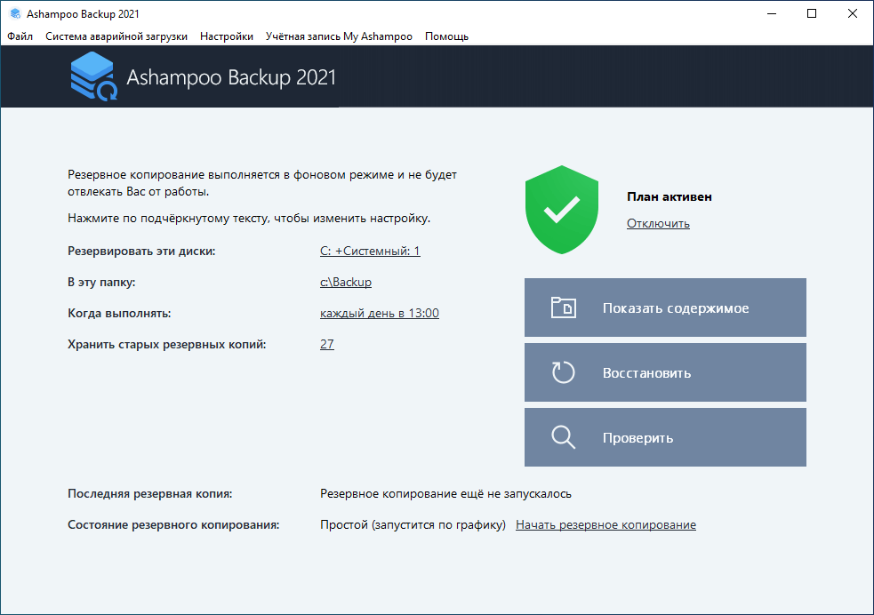Click the magnifying glass verify icon
Screen dimensions: 874x615
point(564,437)
